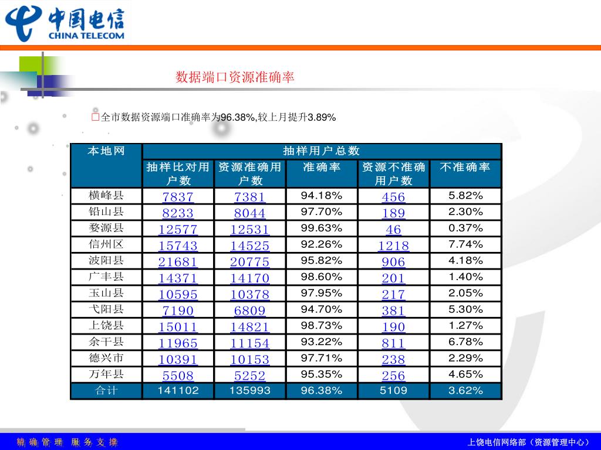The height and width of the screenshot is (450, 601).
Task: Open link 190 in 上饶县 row
Action: click(393, 327)
